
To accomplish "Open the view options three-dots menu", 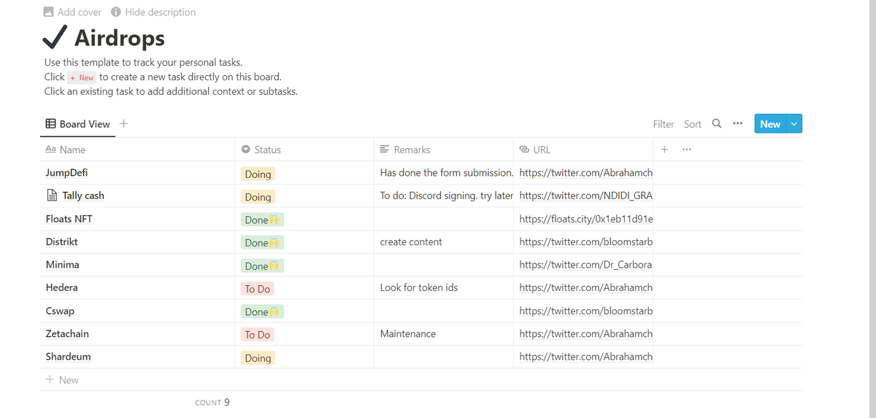I will [x=738, y=123].
